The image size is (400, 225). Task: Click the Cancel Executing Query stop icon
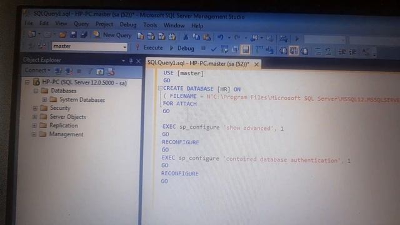203,48
